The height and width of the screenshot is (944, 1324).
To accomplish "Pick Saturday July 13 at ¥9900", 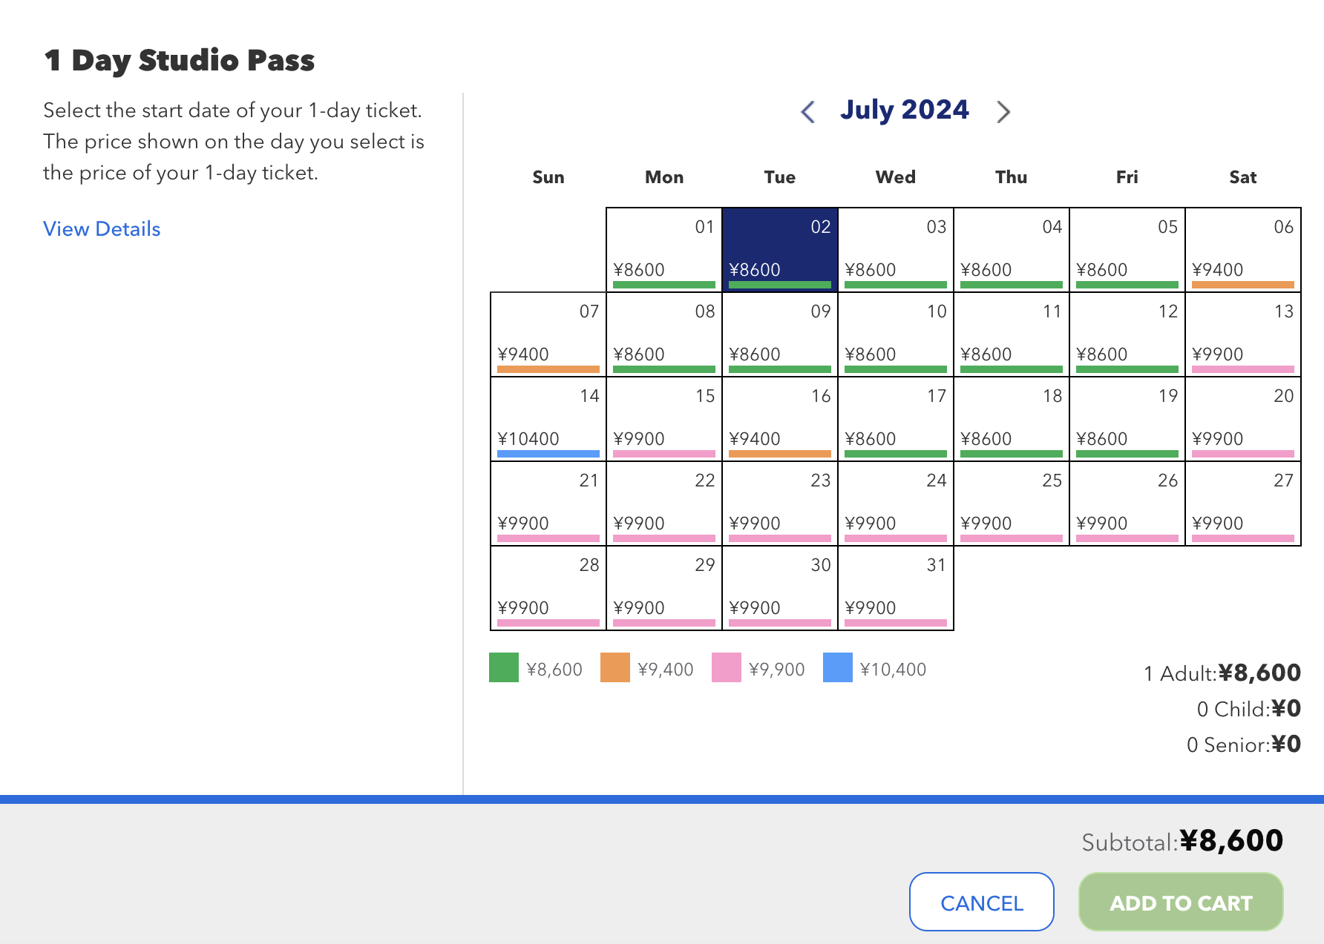I will [x=1243, y=334].
